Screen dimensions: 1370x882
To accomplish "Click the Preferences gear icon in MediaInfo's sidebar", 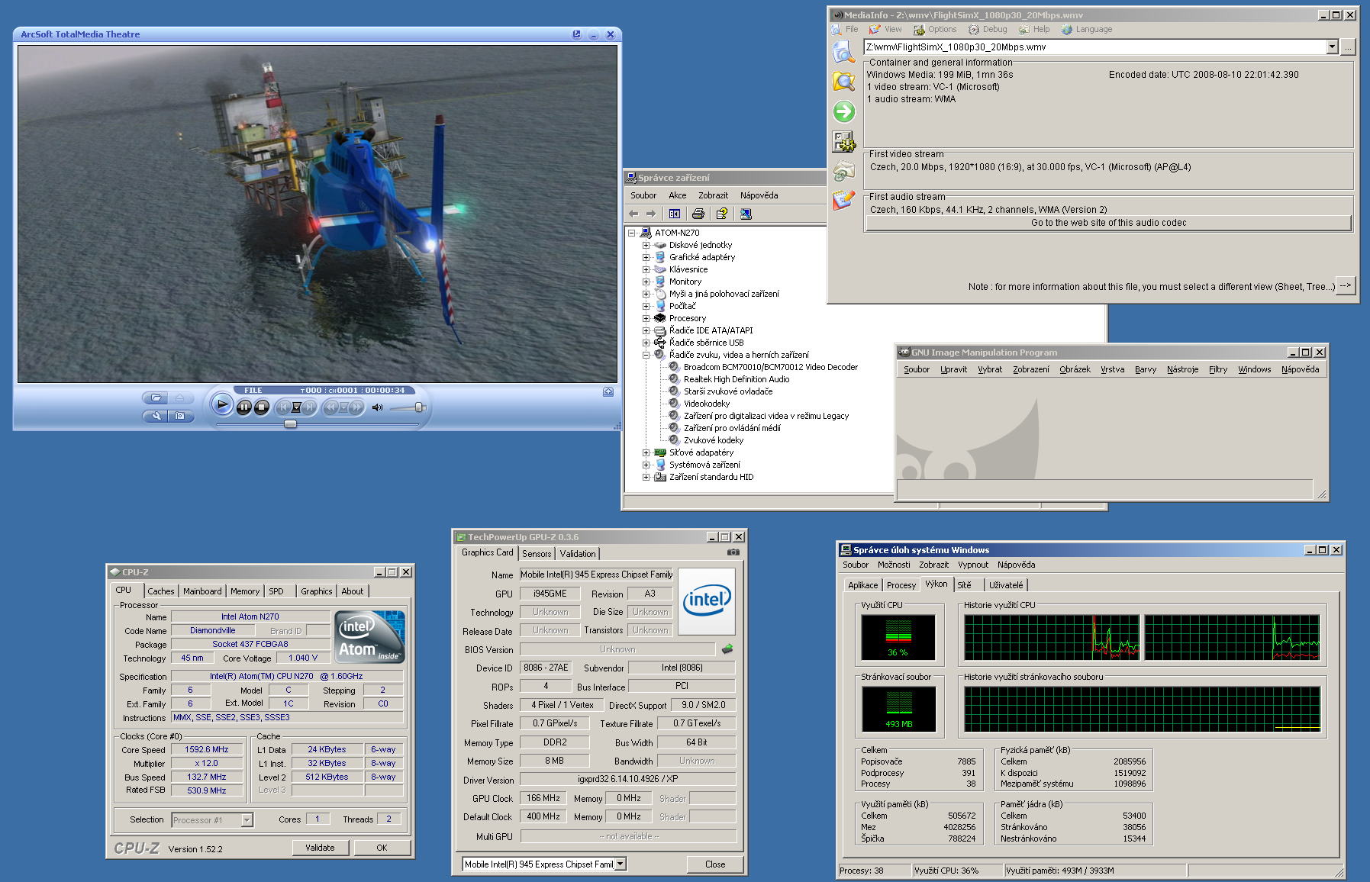I will 843,141.
